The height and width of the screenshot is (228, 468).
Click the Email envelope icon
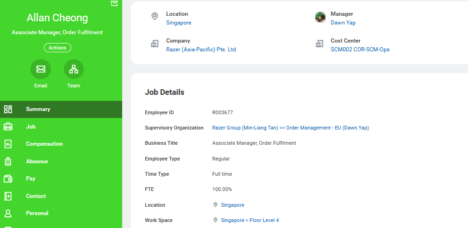41,69
